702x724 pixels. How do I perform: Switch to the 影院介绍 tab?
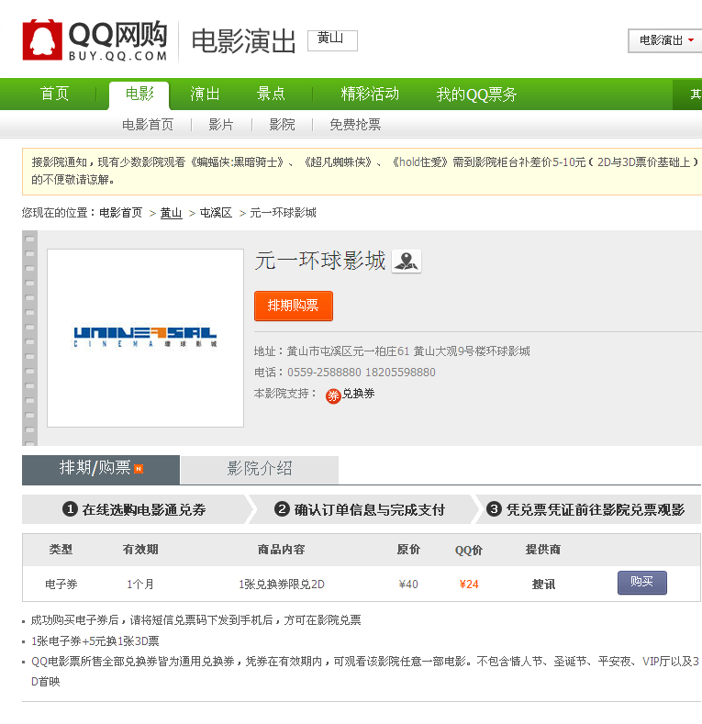coord(260,470)
